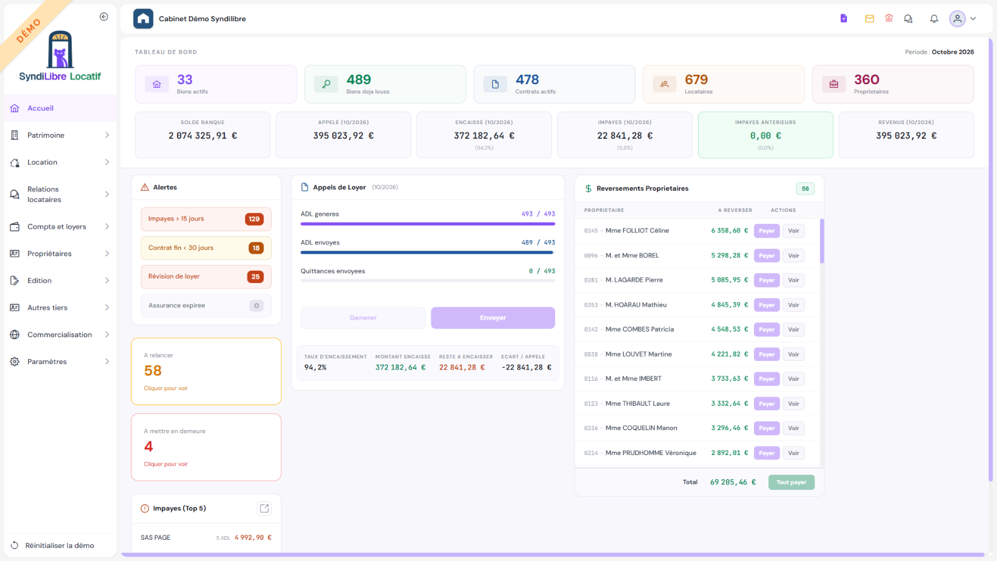Go to Accueil in the sidebar
997x561 pixels.
tap(60, 108)
